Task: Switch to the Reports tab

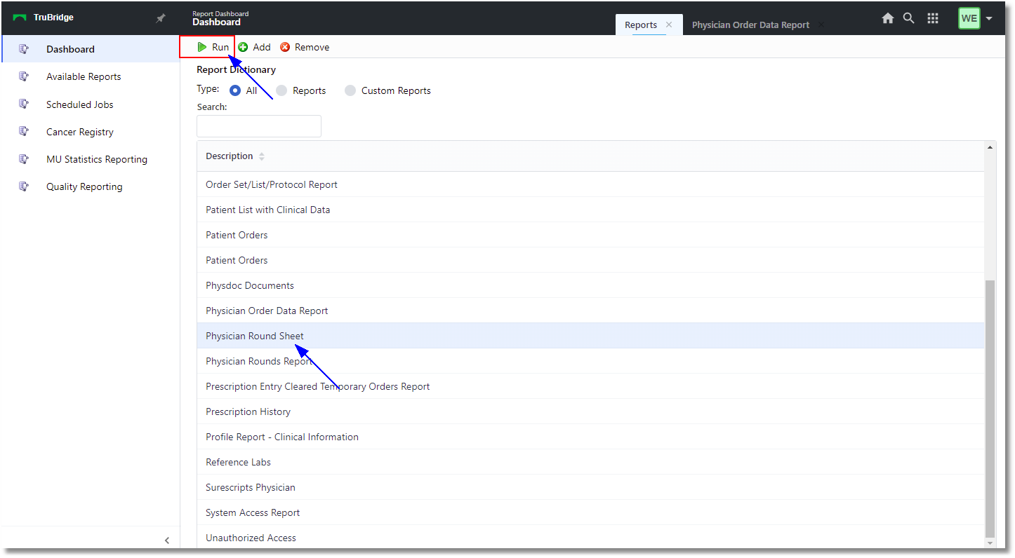Action: [641, 25]
